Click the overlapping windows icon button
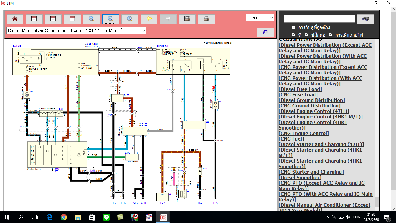Viewport: 396px width, 223px height. (265, 33)
